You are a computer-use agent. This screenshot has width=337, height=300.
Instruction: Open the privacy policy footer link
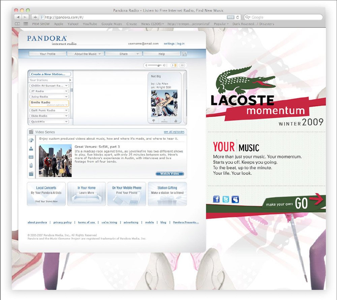pyautogui.click(x=62, y=222)
